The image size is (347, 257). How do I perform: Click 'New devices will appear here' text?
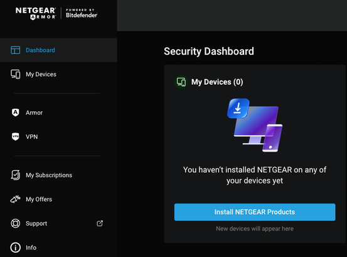point(255,229)
